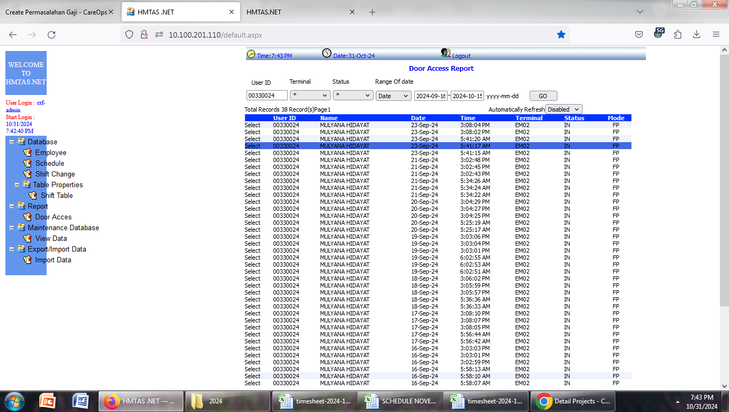Click the calendar clock icon beside Date
This screenshot has height=412, width=729.
(x=326, y=53)
